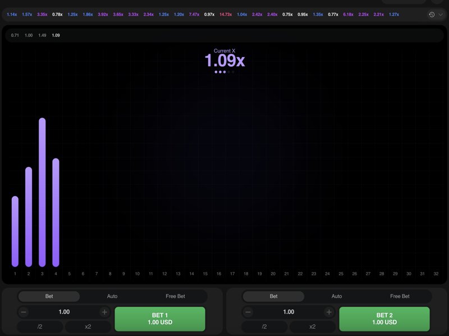Click the purple bar above step 4
Image resolution: width=449 pixels, height=336 pixels.
(x=56, y=213)
